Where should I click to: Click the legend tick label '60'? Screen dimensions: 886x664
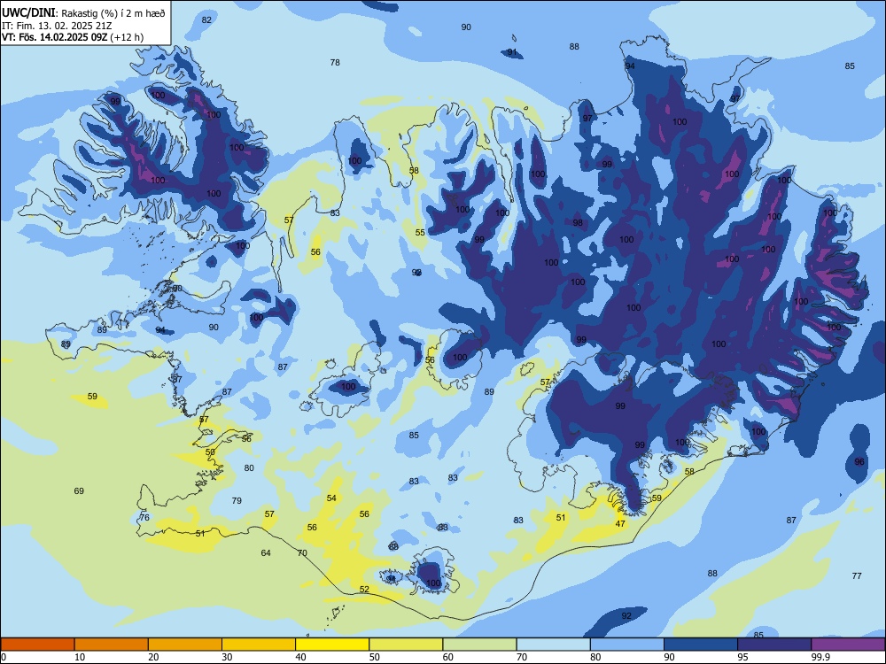448,657
